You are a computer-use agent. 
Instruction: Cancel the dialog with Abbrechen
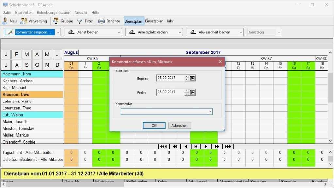click(179, 125)
